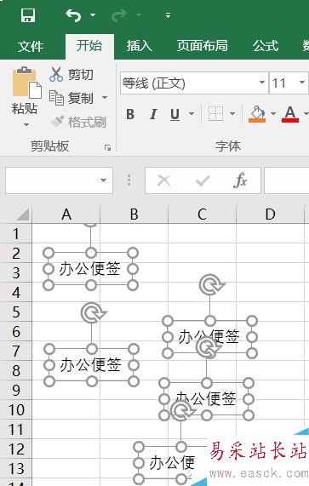
Task: Go to the 页面布局 tab
Action: pos(202,46)
